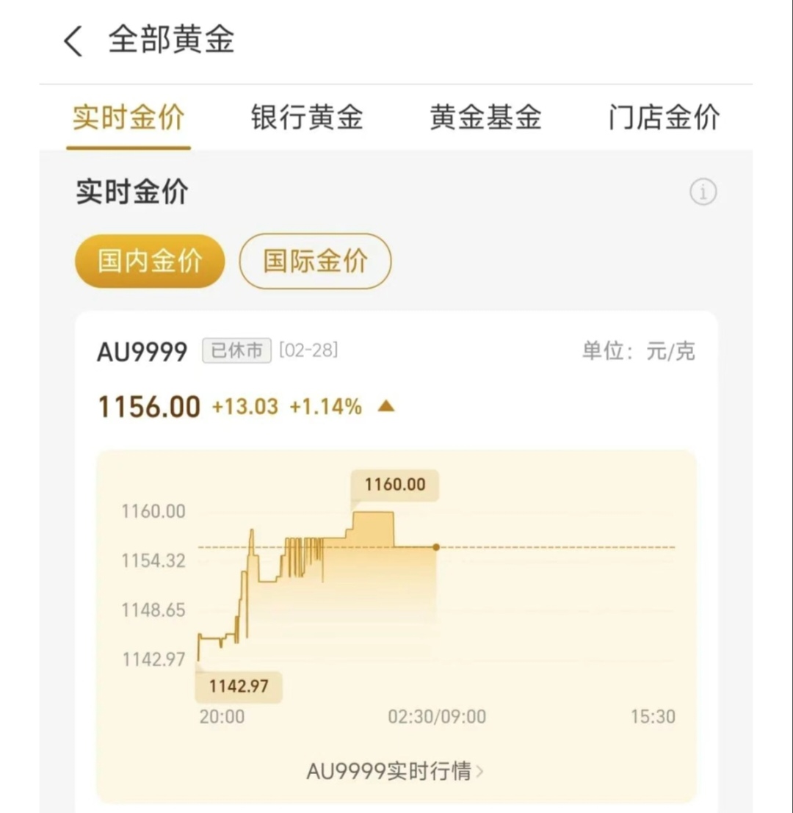
Task: Tap the back arrow icon
Action: (73, 41)
